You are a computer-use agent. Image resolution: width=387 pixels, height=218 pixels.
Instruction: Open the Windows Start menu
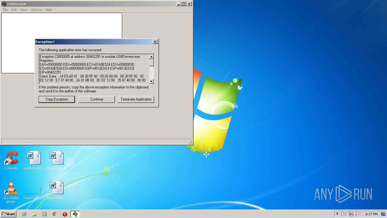point(8,214)
